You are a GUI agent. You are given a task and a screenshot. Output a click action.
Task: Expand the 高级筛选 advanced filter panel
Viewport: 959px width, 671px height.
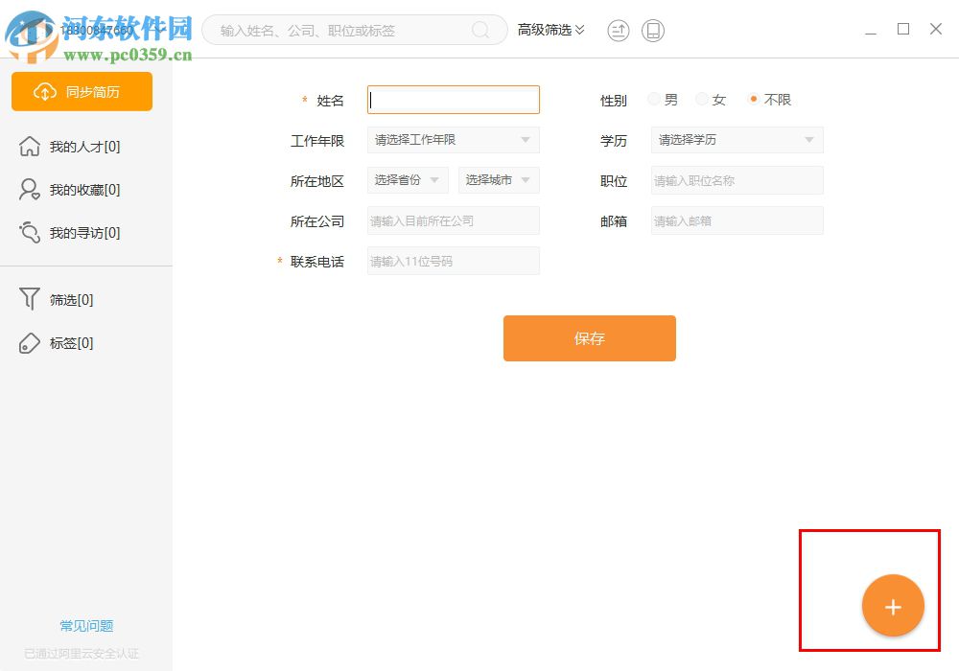coord(550,30)
